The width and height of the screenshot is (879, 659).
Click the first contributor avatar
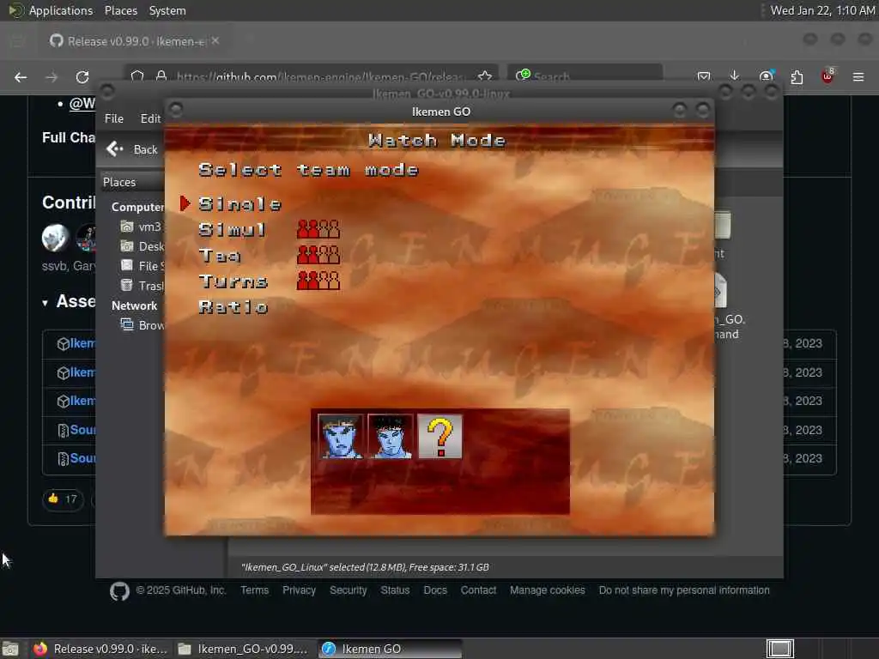pos(56,238)
